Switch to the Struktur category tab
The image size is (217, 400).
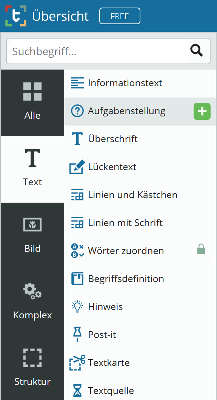32,367
